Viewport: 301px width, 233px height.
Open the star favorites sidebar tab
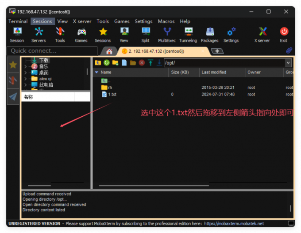pyautogui.click(x=13, y=65)
